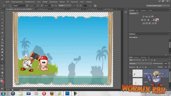Viewport: 171px width, 96px height.
Task: Toggle text orientation in options bar
Action: [x=10, y=6]
